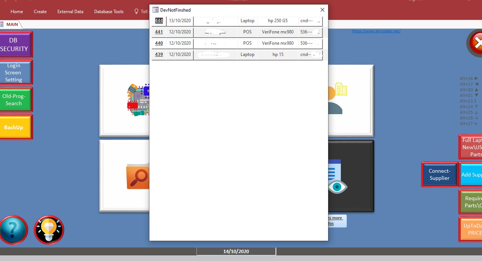Viewport: 482px width, 261px height.
Task: Click VeriFone mx980 in row 441
Action: click(x=278, y=32)
